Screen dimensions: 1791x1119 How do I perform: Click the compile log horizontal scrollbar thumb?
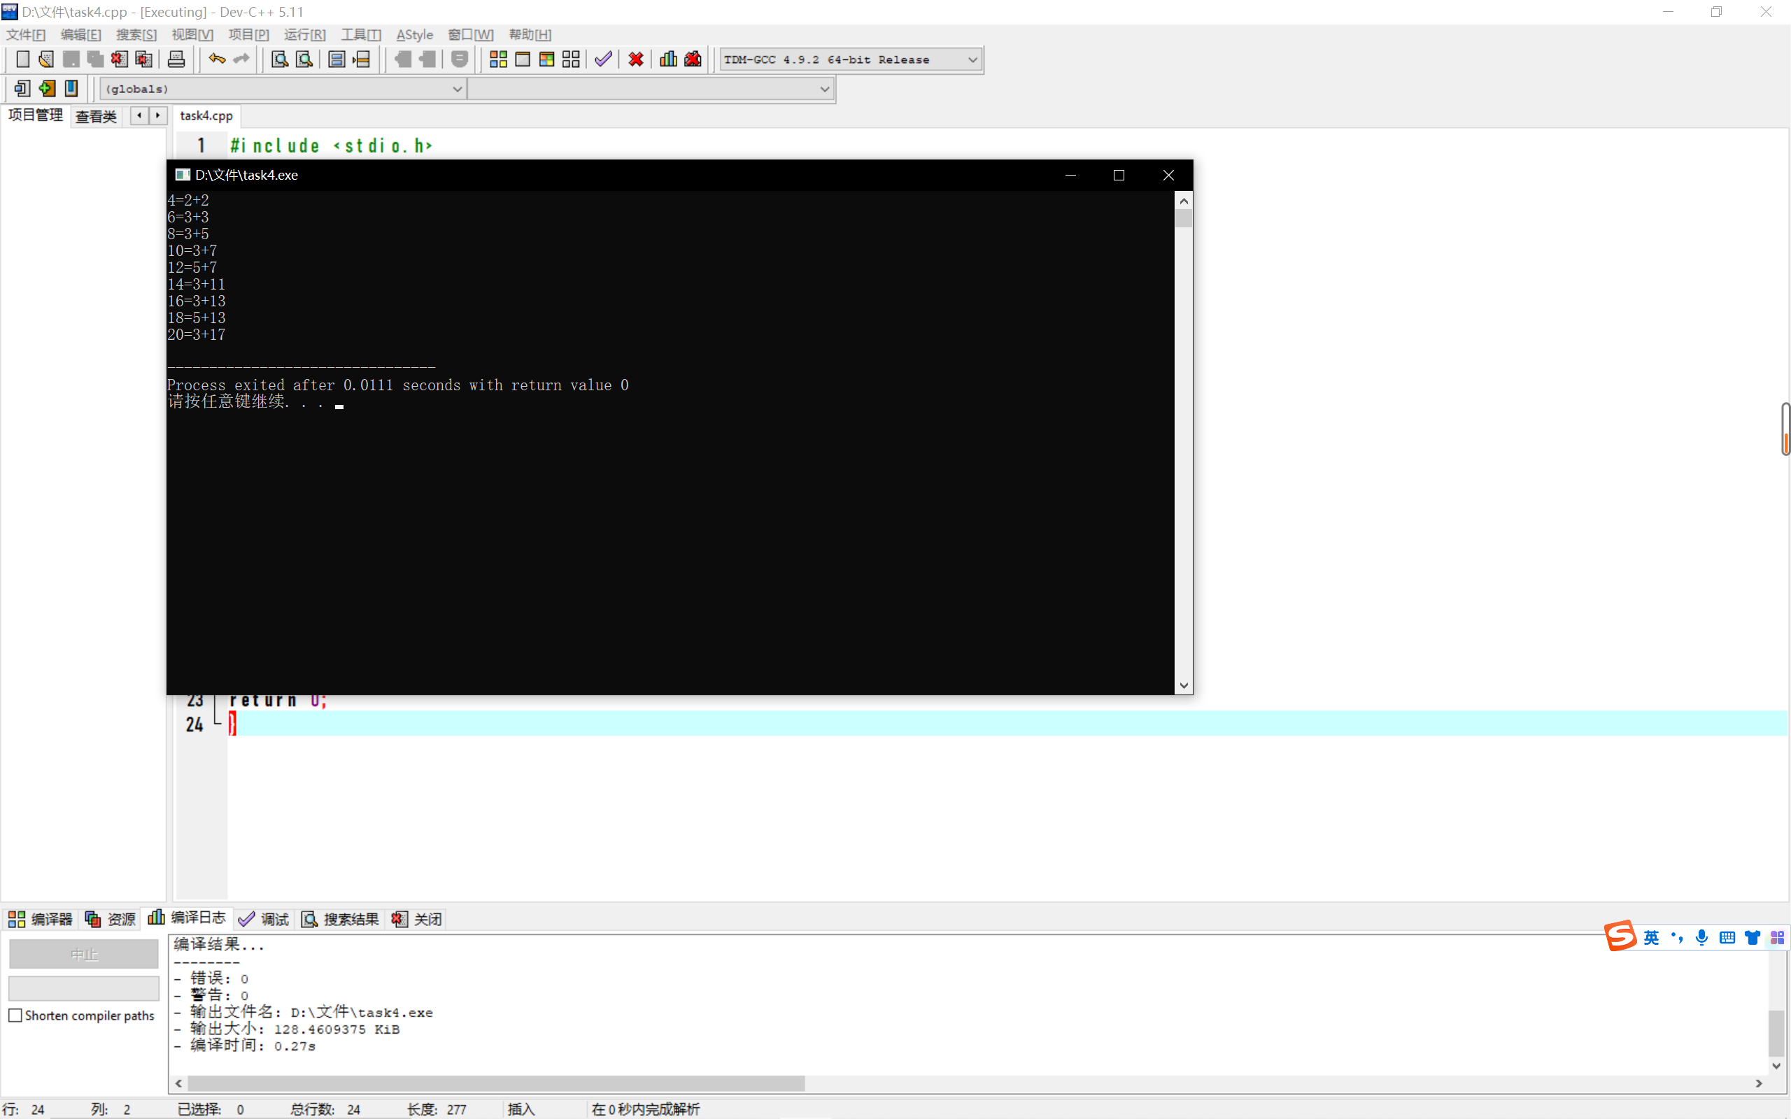(x=496, y=1083)
